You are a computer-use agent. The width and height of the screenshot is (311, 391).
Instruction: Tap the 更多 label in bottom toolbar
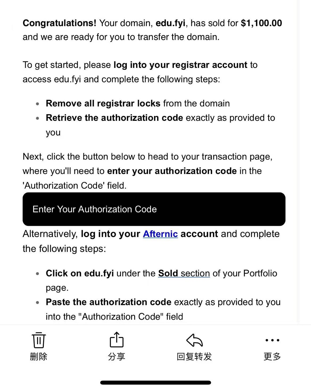(272, 357)
